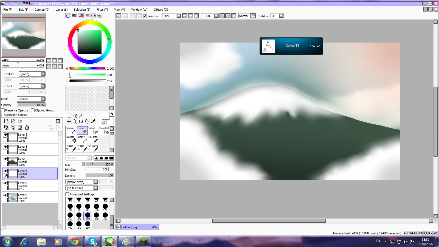Select the Bucket fill tool
The image size is (439, 247).
click(x=71, y=139)
